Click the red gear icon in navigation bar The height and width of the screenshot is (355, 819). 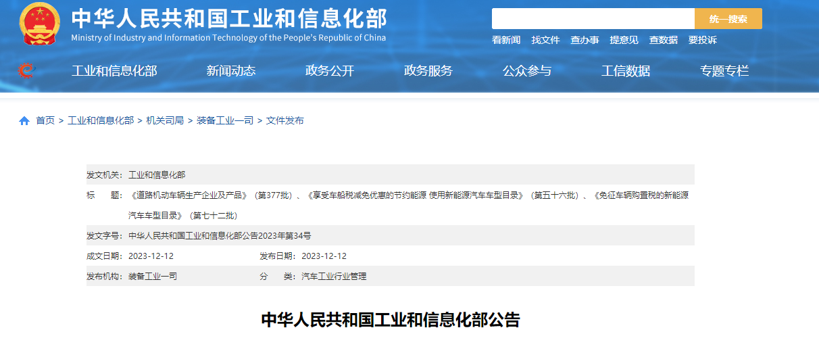26,70
